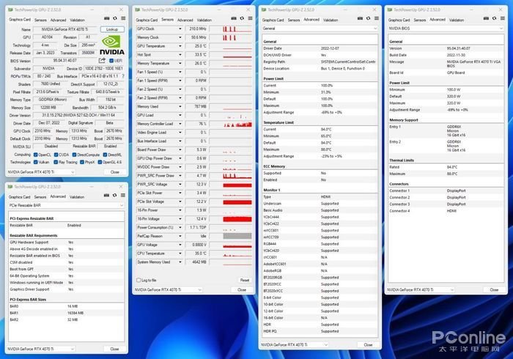This screenshot has height=359, width=513.
Task: Open Sensors tab in PCIe Resizable BAR window
Action: [x=40, y=197]
